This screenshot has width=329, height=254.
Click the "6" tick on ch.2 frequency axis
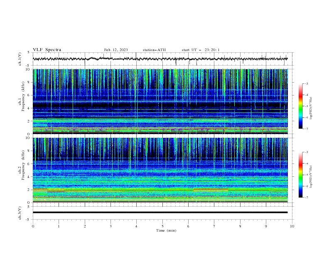tap(29, 164)
